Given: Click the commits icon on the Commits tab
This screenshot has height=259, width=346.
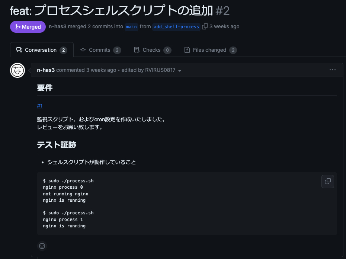Looking at the screenshot, I should click(84, 49).
